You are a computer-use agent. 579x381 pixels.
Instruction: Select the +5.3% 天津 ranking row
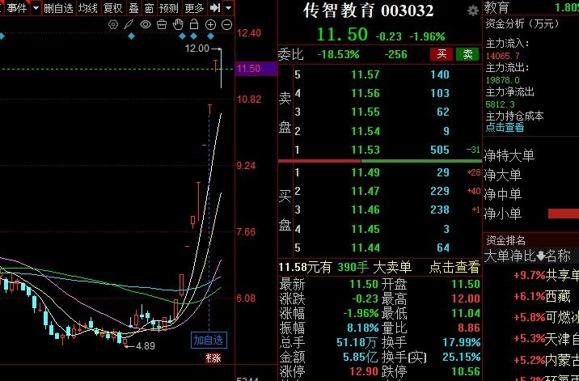tap(546, 338)
